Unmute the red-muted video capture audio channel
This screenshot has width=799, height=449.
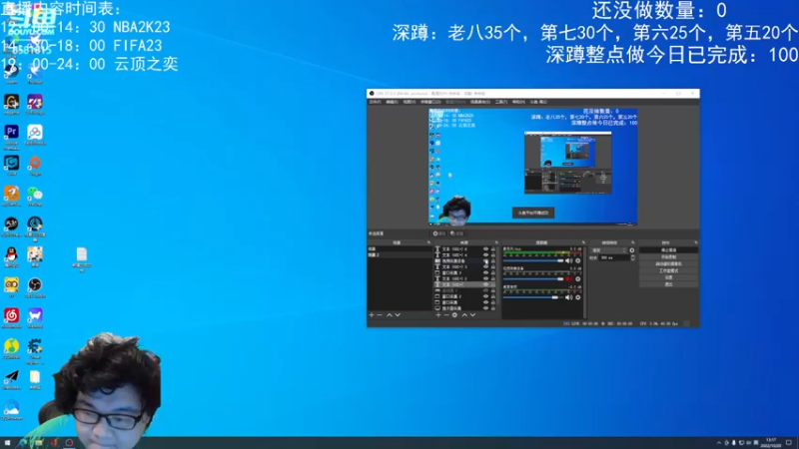568,279
